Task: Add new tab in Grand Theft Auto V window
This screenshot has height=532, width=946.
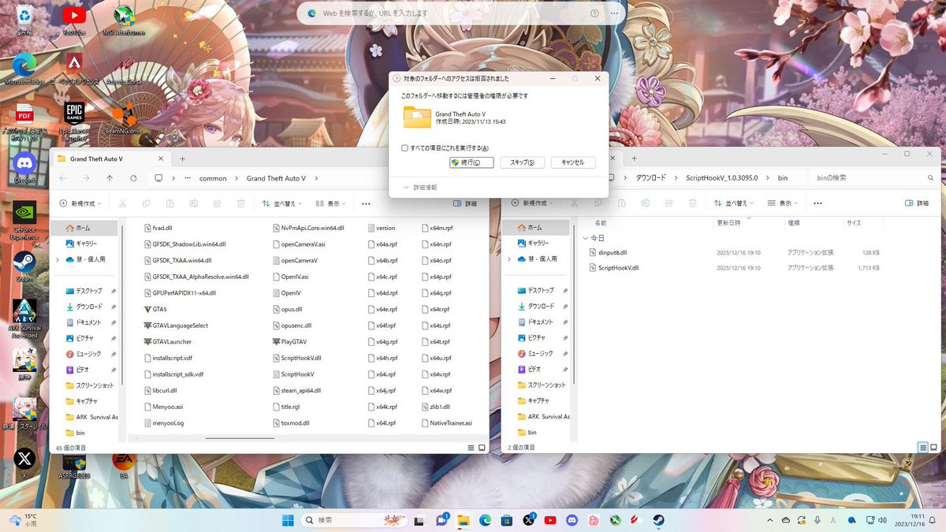Action: point(182,158)
